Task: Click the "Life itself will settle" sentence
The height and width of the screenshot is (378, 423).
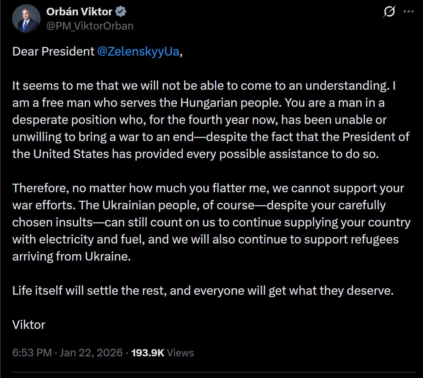Action: point(203,291)
